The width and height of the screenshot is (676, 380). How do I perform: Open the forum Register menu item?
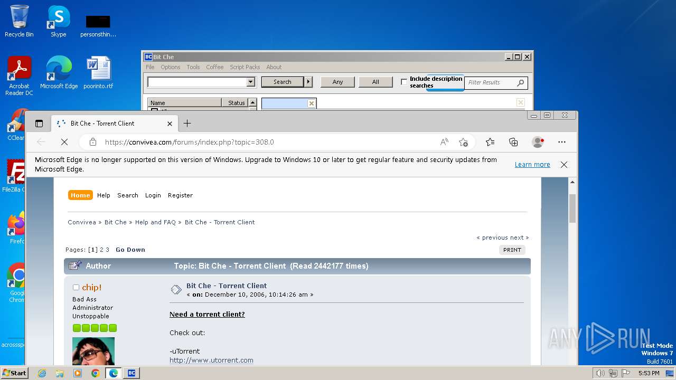coord(180,195)
